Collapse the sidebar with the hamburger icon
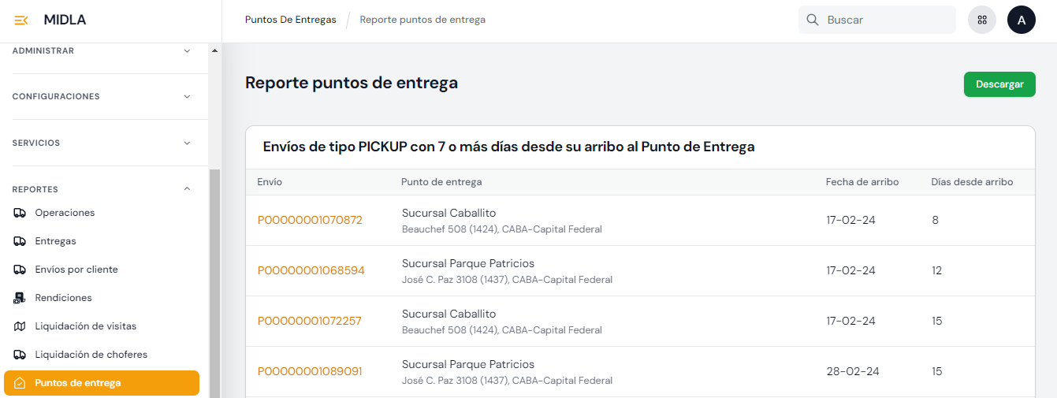 coord(21,20)
